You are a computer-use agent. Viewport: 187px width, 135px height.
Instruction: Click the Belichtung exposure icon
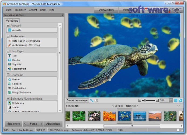(9, 103)
